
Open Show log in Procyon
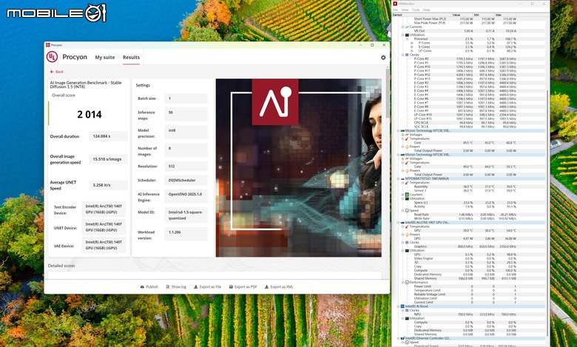(x=176, y=286)
